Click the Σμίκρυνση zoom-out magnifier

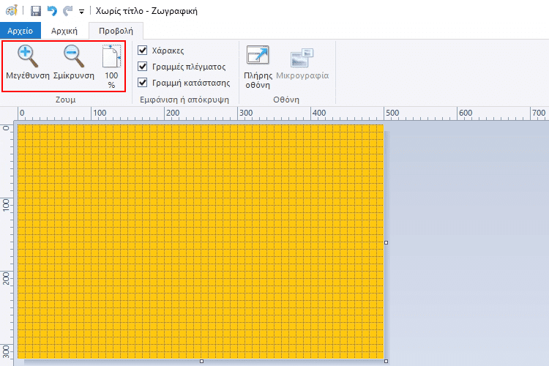click(x=74, y=57)
